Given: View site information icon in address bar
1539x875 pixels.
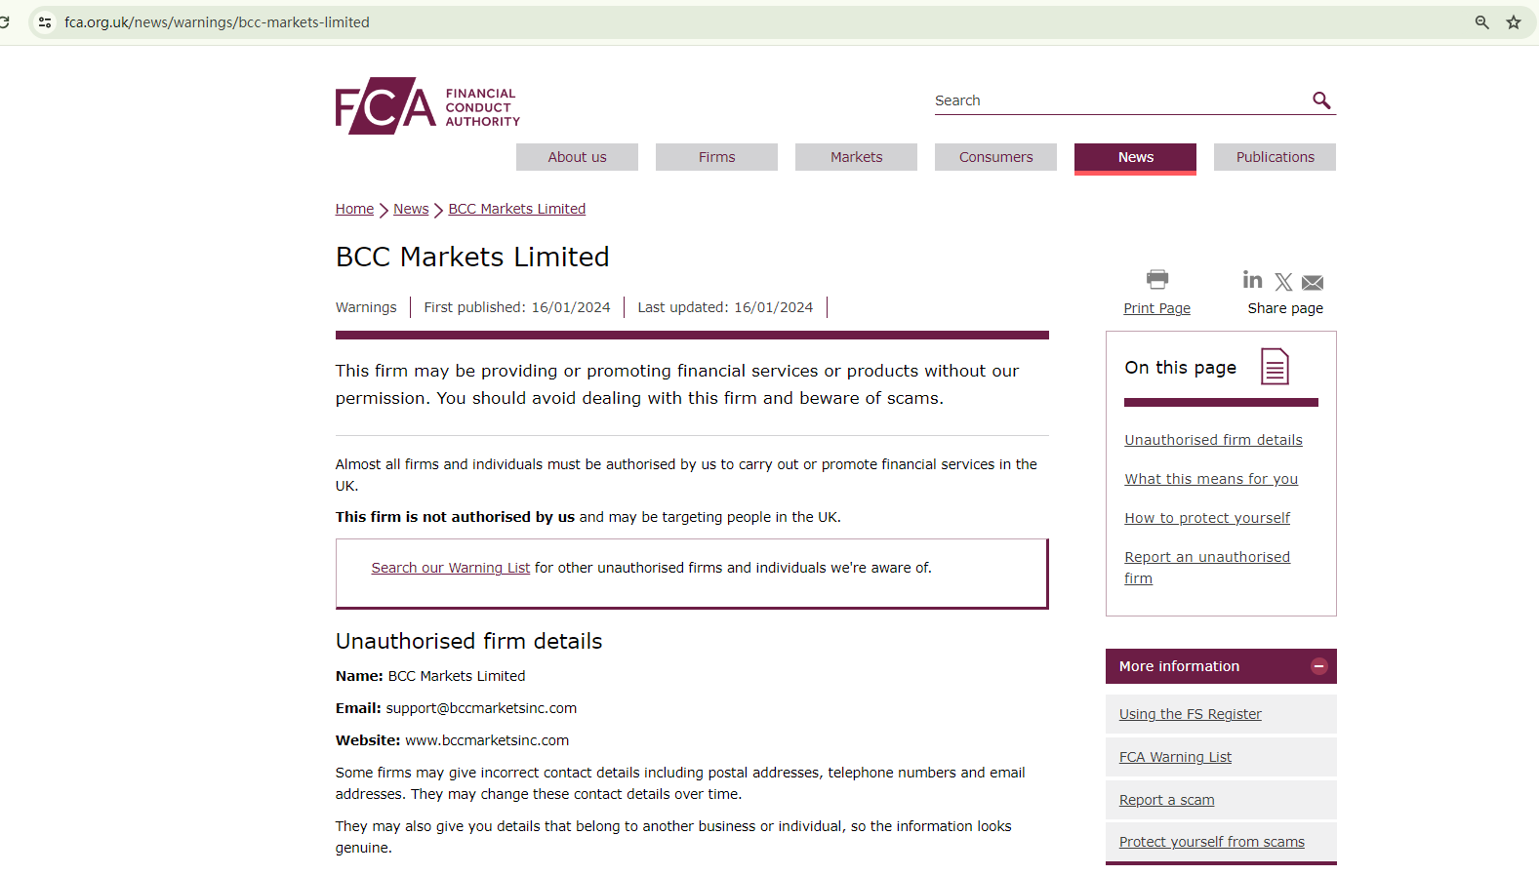Looking at the screenshot, I should pyautogui.click(x=45, y=22).
